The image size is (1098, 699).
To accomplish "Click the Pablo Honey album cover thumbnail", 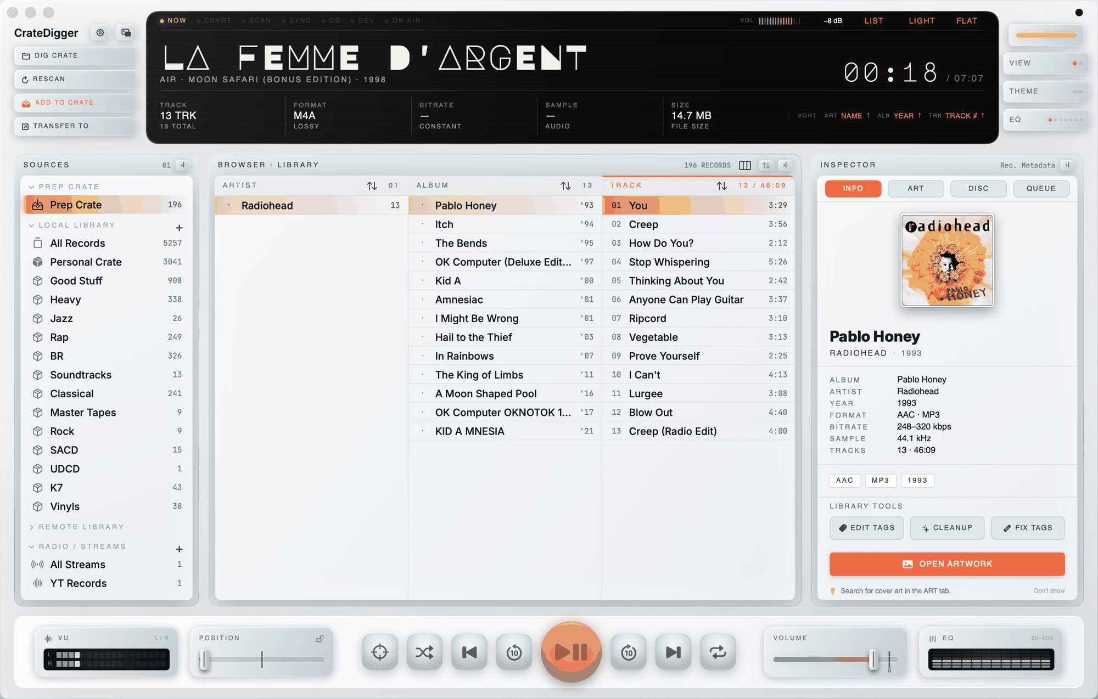I will click(x=947, y=261).
